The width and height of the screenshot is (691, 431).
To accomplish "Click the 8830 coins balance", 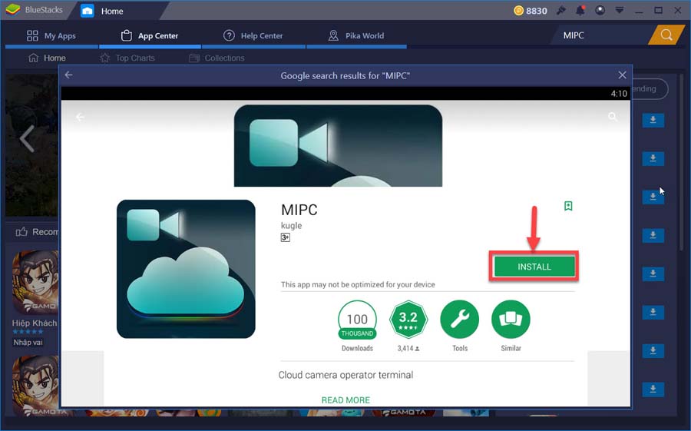I will [531, 11].
